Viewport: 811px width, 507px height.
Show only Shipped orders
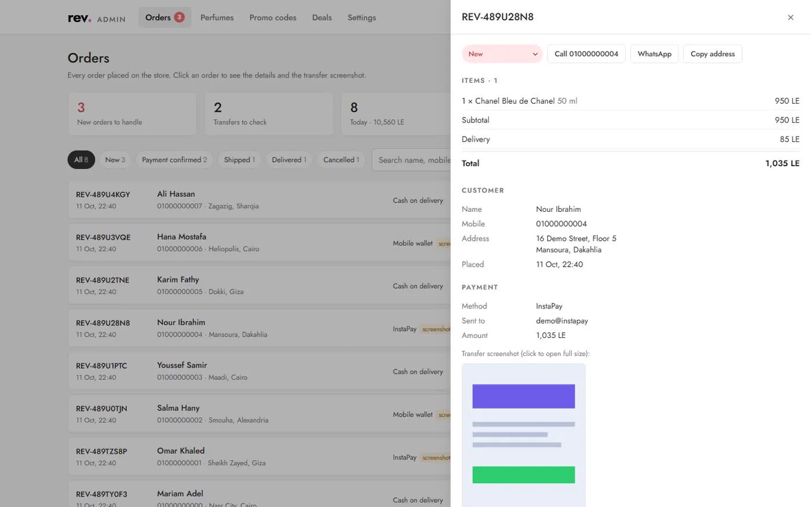tap(239, 160)
